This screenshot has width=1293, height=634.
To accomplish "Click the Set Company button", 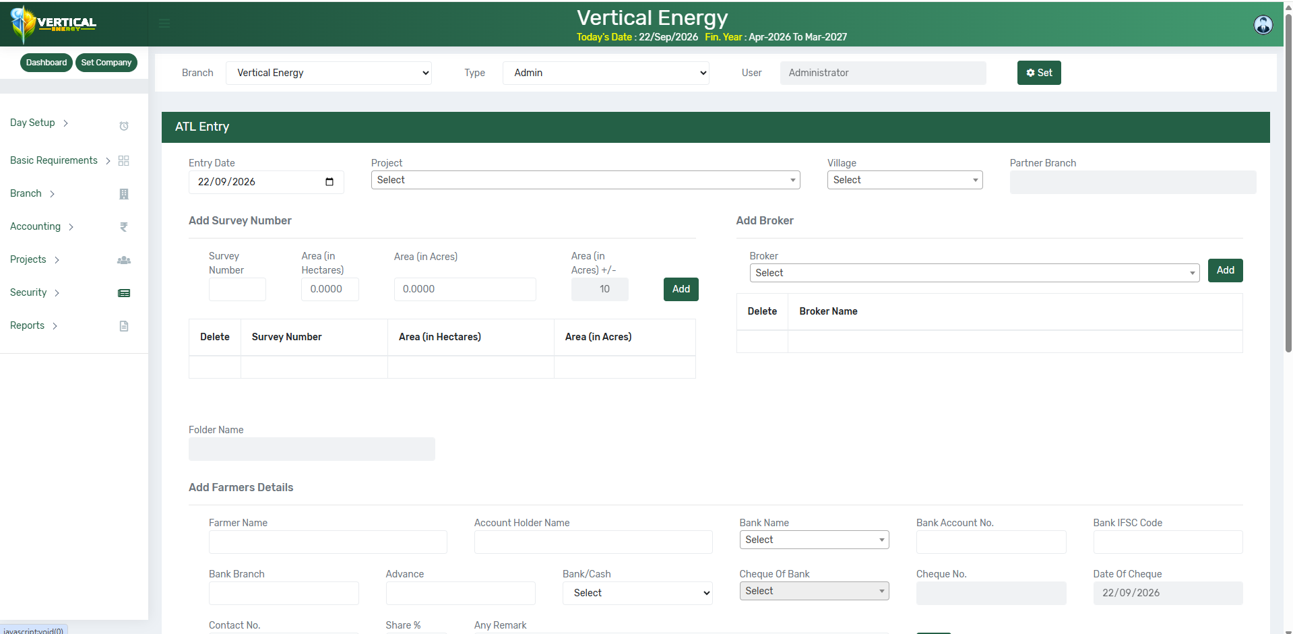I will pos(106,63).
